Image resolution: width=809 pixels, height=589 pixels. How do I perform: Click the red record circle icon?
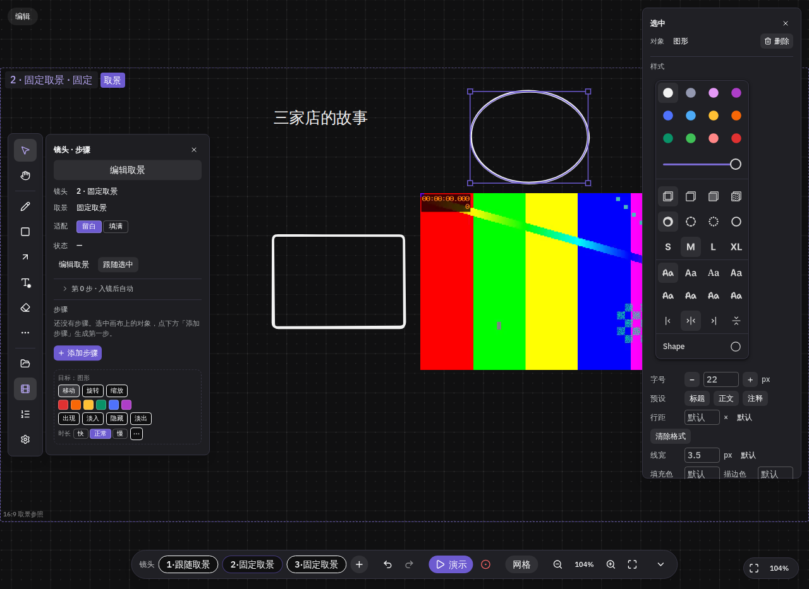pyautogui.click(x=485, y=564)
